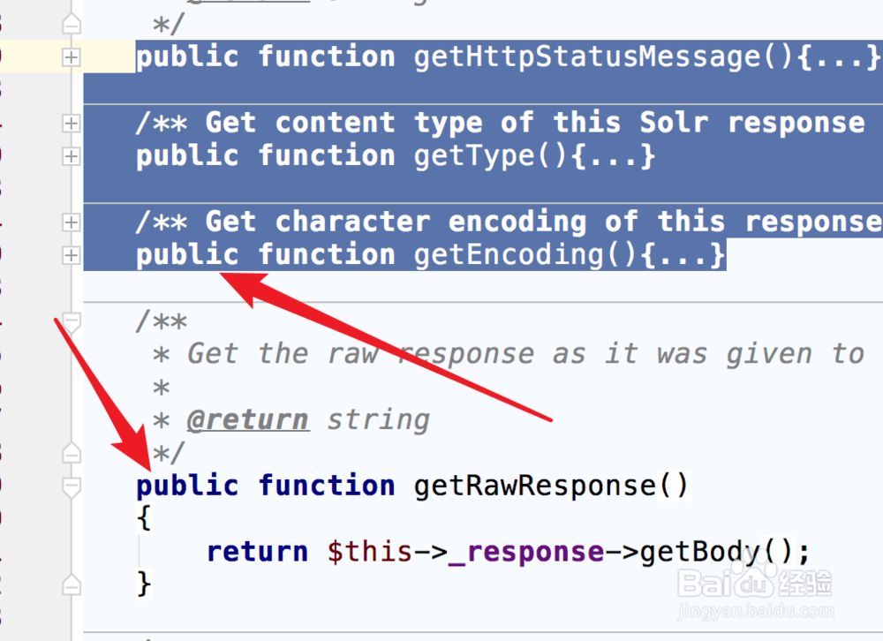Collapse the 'Get the raw response' doc comment

[72, 321]
